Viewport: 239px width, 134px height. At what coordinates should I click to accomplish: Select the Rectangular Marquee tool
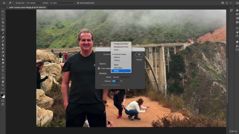(3, 15)
